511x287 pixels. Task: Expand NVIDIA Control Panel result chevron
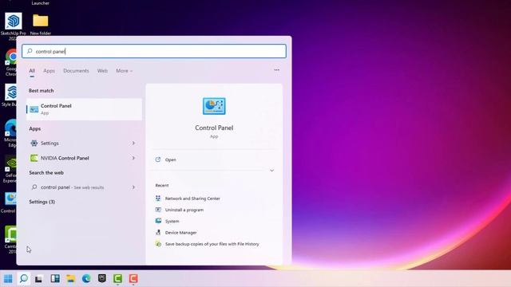point(133,158)
